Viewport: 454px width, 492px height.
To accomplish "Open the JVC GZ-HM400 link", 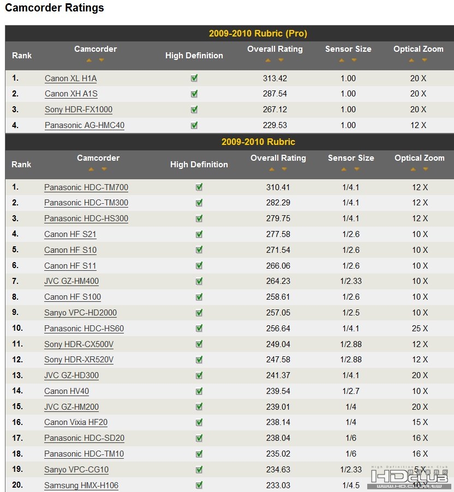I will tap(71, 281).
